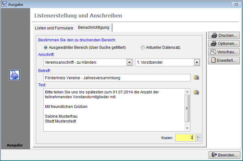Switch to the 'Listen und Formulare' tab
This screenshot has width=243, height=161.
[54, 28]
